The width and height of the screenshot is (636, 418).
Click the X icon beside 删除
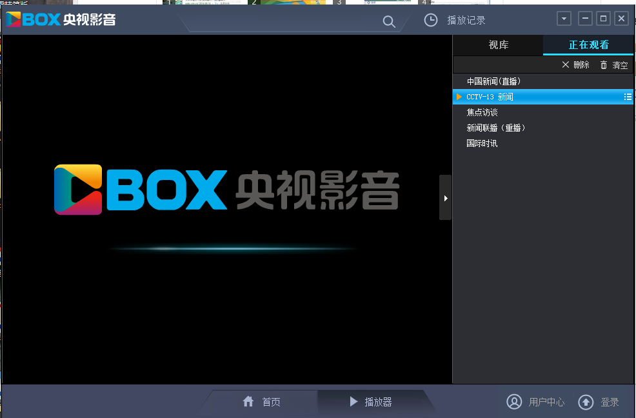[566, 65]
